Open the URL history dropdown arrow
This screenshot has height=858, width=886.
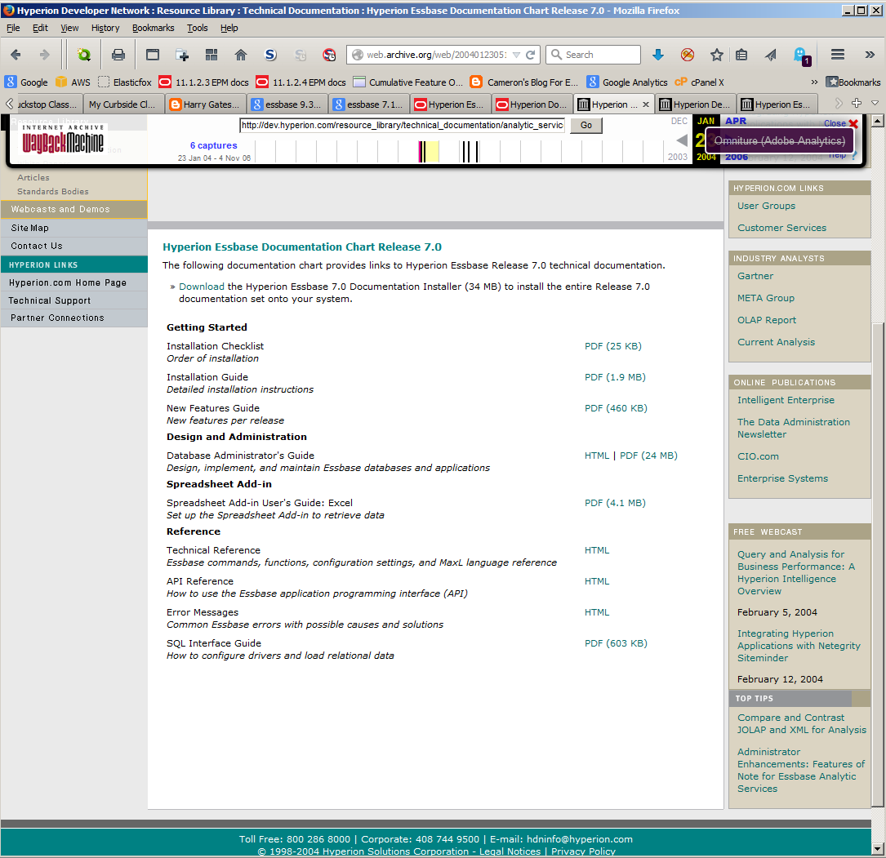(x=516, y=55)
